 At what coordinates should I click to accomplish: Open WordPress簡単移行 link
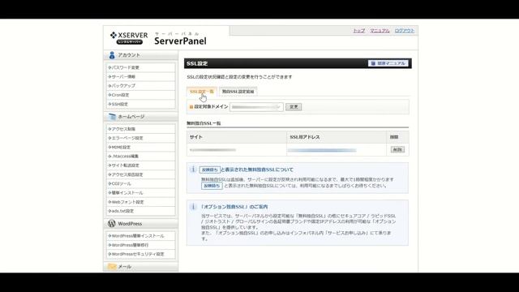(140, 245)
